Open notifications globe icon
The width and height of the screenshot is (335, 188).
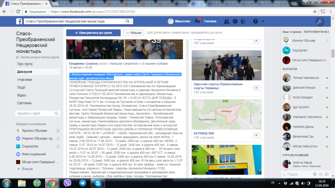click(243, 21)
